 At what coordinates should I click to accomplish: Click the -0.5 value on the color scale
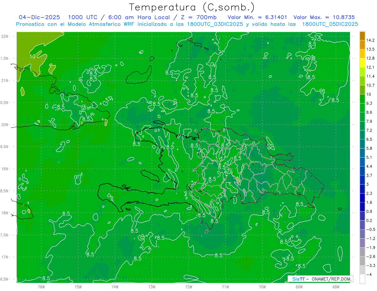pos(370,229)
